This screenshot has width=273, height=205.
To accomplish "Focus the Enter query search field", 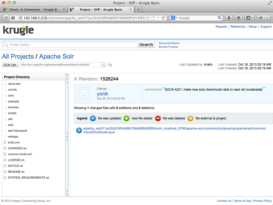I will [x=70, y=45].
